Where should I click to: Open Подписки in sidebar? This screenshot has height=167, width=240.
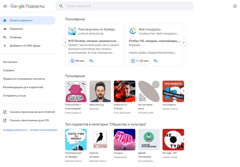[16, 29]
